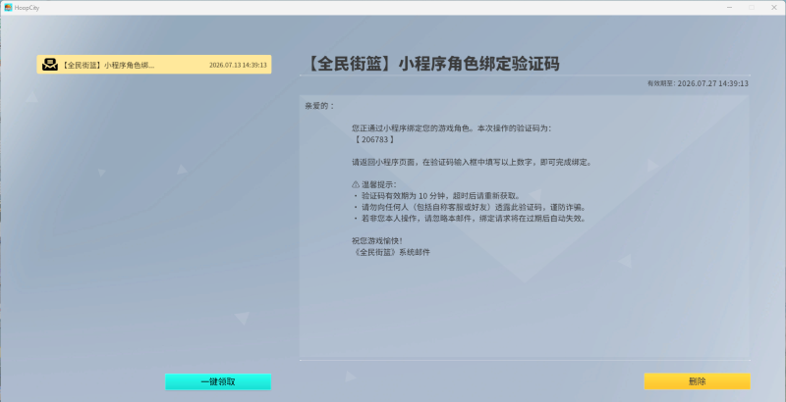Click the line 若非您本人操作，请忽略本邮件

(x=470, y=218)
